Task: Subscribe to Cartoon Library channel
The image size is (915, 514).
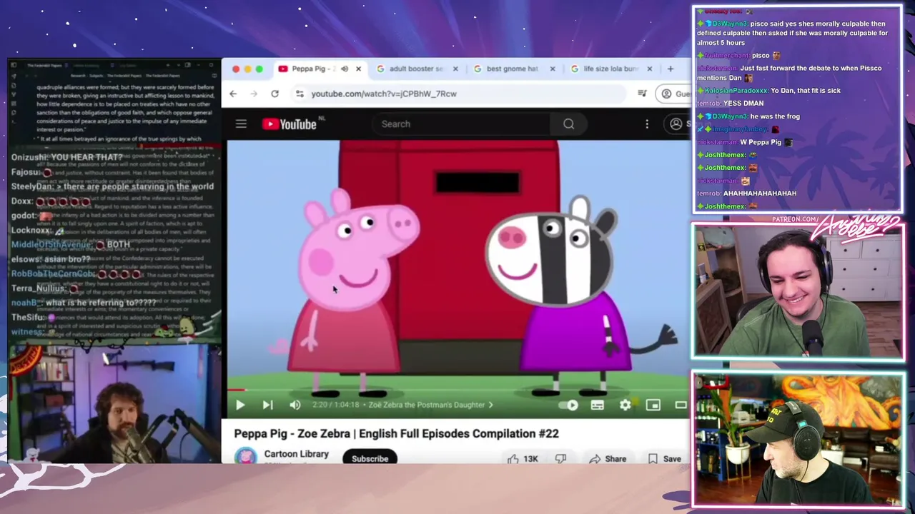Action: click(370, 458)
